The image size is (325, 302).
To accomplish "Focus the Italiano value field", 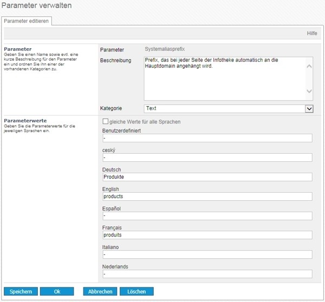I will tap(207, 254).
